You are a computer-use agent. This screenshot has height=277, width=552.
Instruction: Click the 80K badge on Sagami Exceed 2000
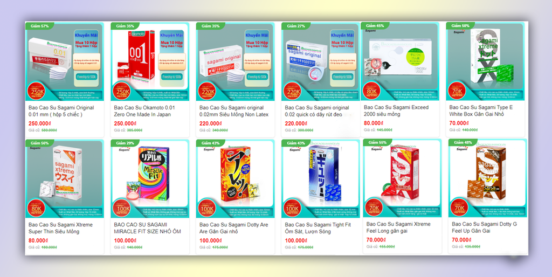pos(371,92)
